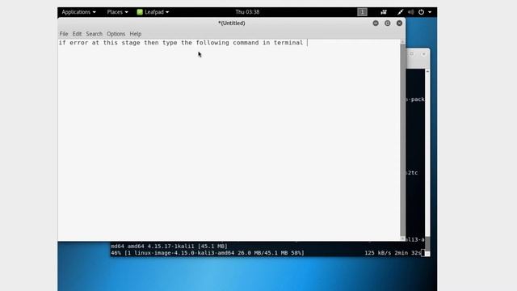This screenshot has width=517, height=291.
Task: Expand the system menu arrow beside power icon
Action: pos(430,12)
